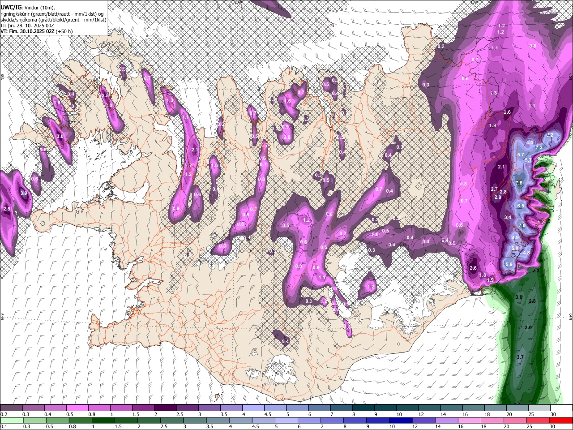Click the 3.9 value at the western map edge
Screen dimensions: 573x430
pos(24,193)
